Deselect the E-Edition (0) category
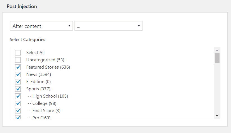The image size is (231, 133). 18,82
